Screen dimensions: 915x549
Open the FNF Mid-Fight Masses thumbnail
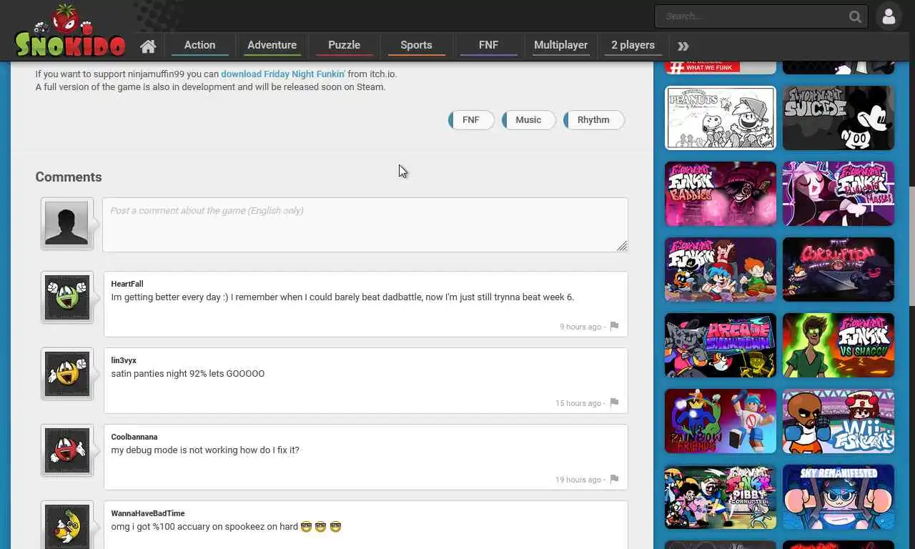(x=839, y=194)
